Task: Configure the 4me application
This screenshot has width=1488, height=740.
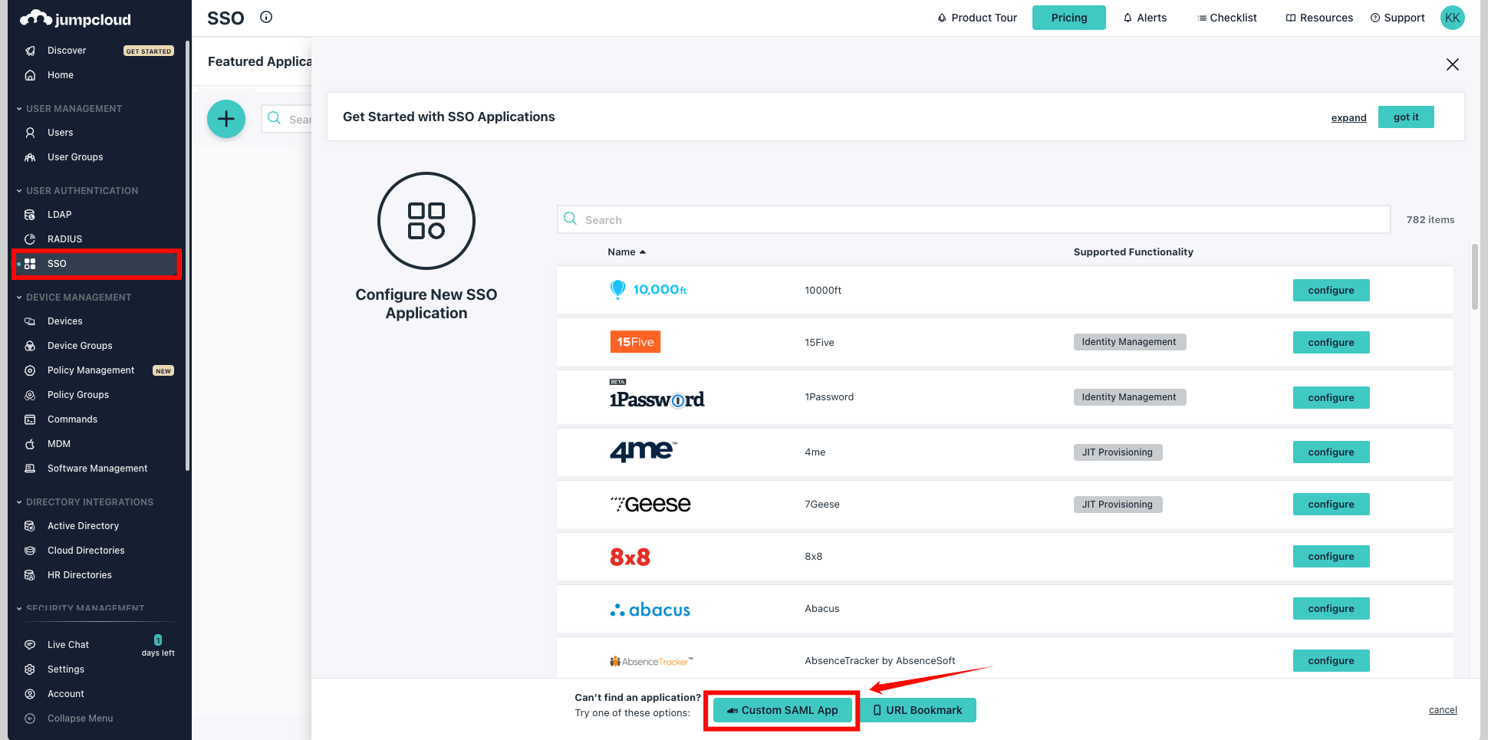Action: point(1331,452)
